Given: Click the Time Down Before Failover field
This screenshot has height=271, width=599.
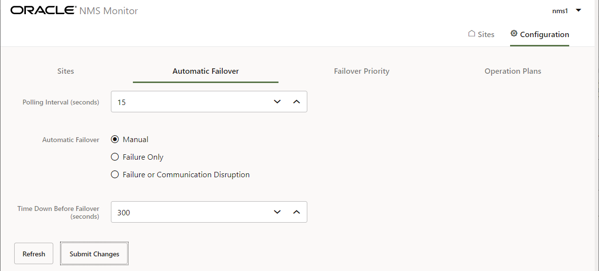Looking at the screenshot, I should [191, 212].
